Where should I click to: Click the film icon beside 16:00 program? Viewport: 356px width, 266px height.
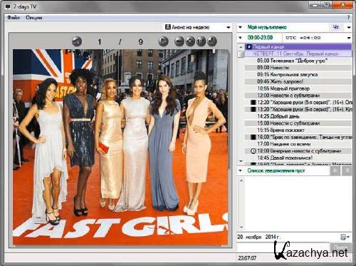tap(253, 137)
